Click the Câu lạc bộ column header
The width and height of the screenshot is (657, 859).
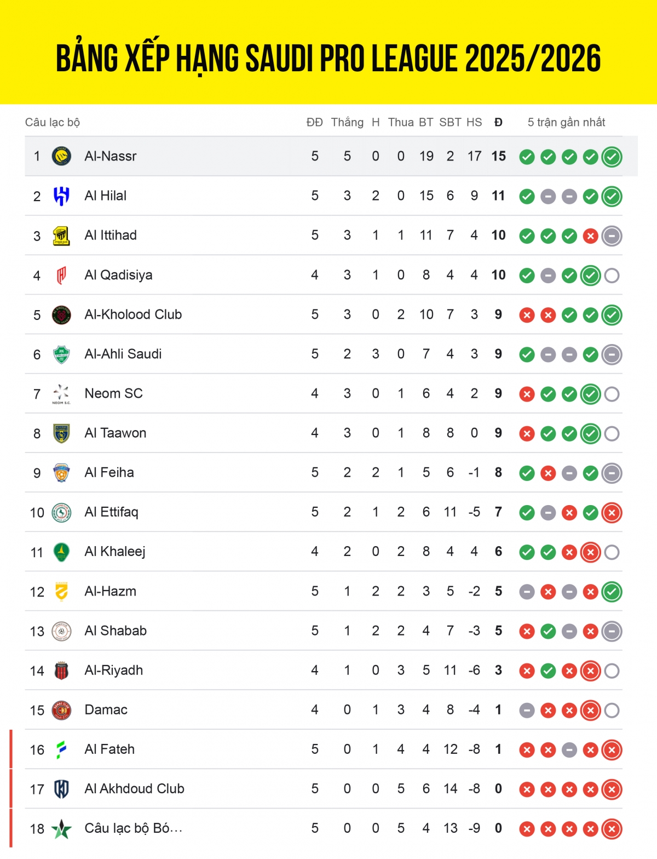[53, 122]
